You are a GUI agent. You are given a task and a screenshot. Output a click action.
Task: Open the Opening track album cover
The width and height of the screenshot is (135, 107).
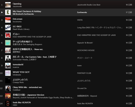coord(8,5)
